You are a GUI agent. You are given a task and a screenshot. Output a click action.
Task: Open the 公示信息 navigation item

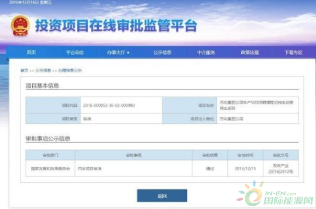click(162, 53)
